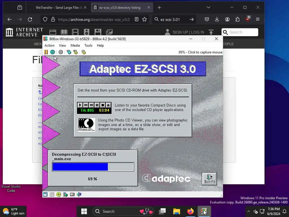This screenshot has height=217, width=289.
Task: Click the CD-ROM drive status icon
Action: coord(59,194)
